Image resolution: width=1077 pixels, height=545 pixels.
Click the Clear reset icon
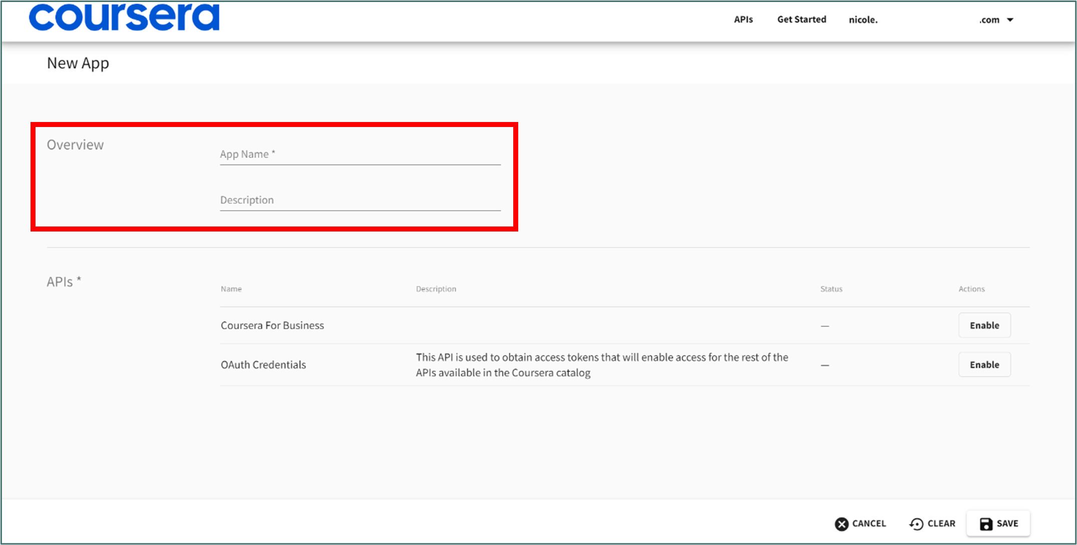pos(916,523)
